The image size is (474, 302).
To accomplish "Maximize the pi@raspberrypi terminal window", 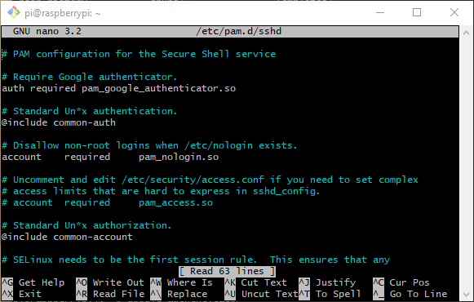I will coord(417,12).
